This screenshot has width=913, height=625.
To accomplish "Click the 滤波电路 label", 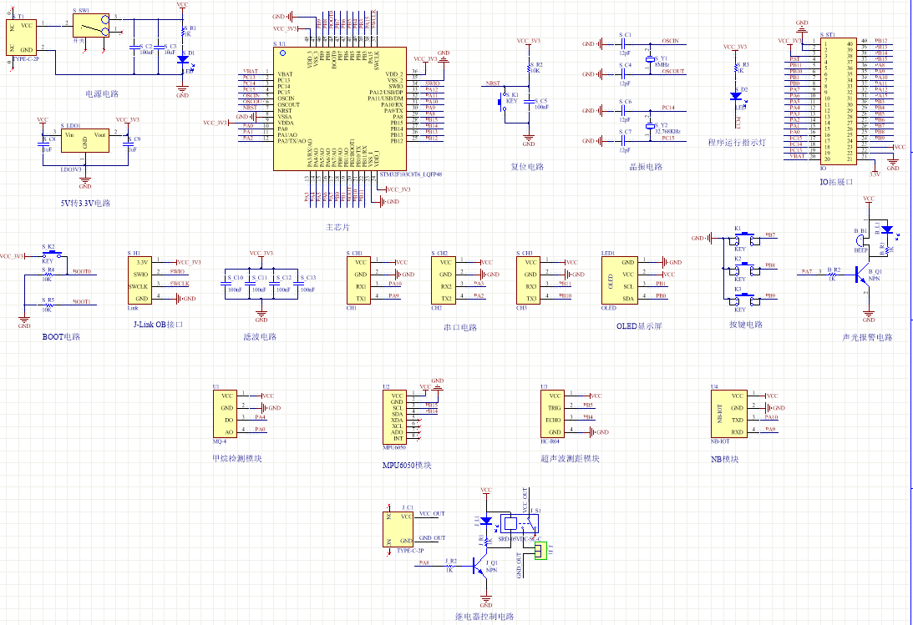I will point(260,336).
